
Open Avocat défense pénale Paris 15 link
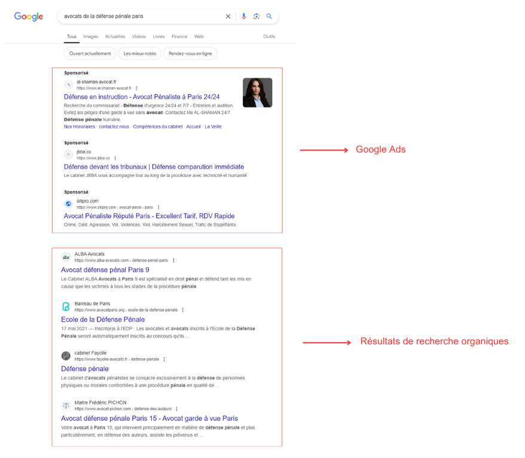[x=149, y=419]
